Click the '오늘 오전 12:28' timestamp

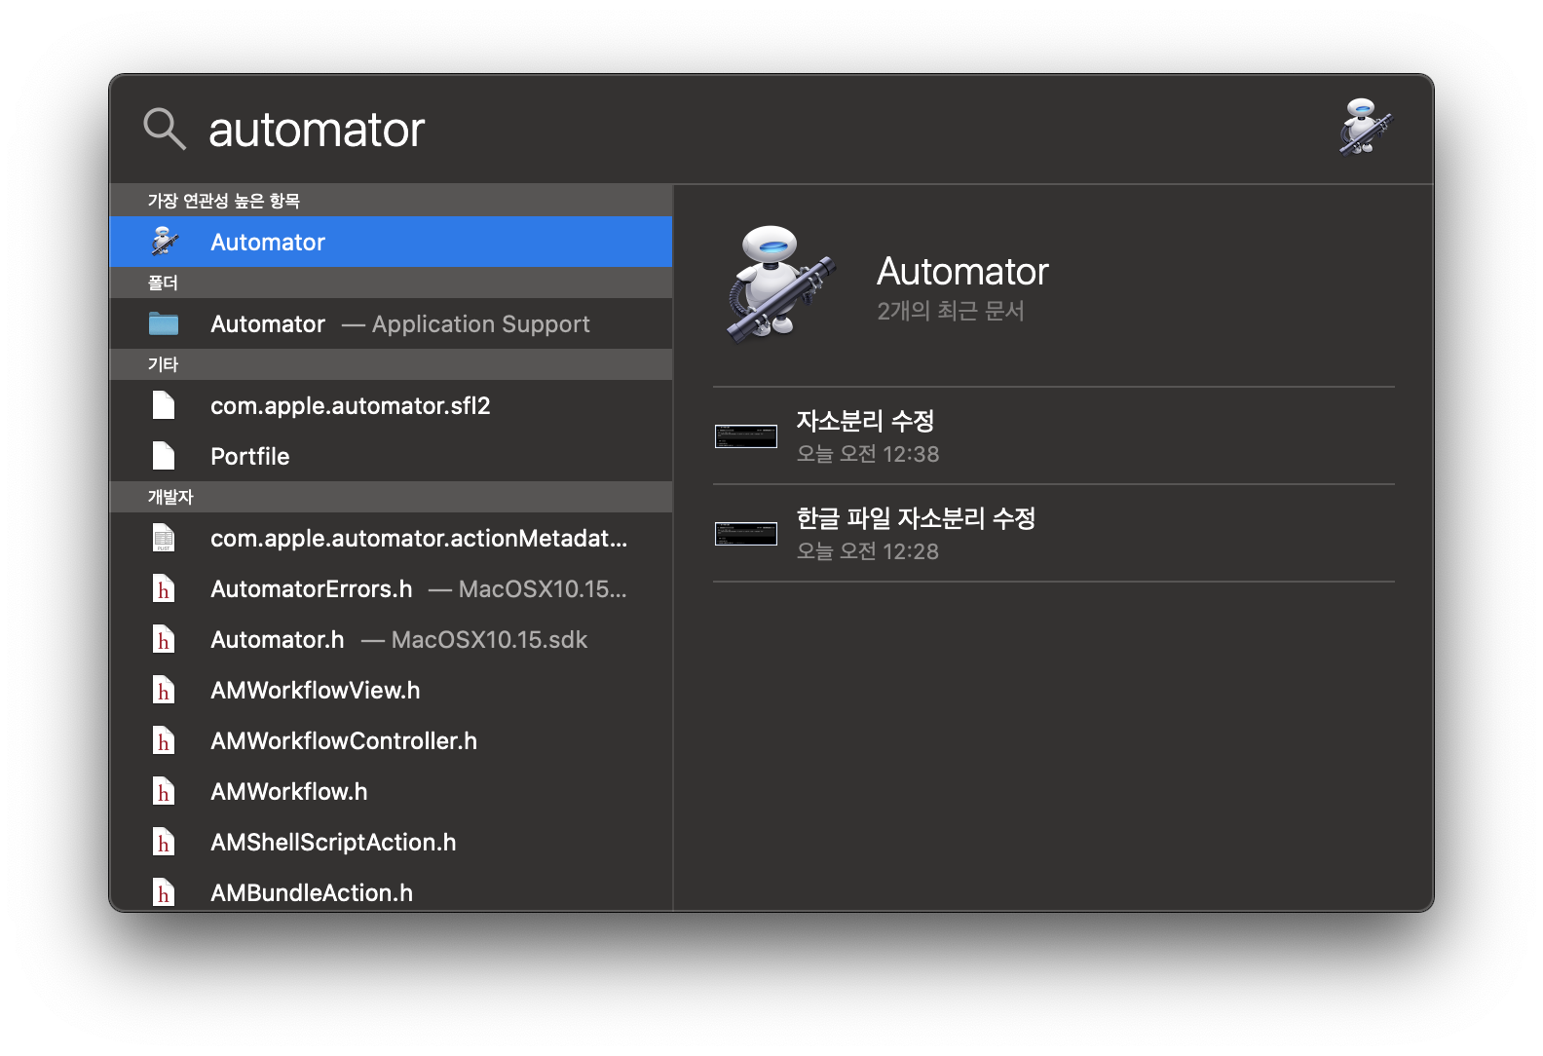coord(868,551)
